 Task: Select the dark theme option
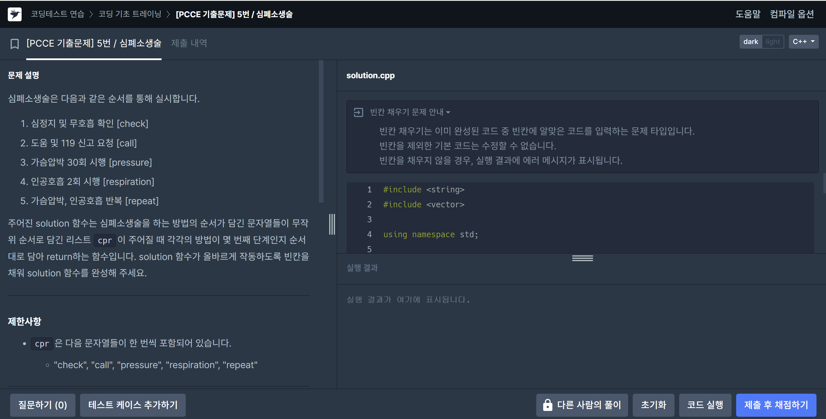click(751, 42)
